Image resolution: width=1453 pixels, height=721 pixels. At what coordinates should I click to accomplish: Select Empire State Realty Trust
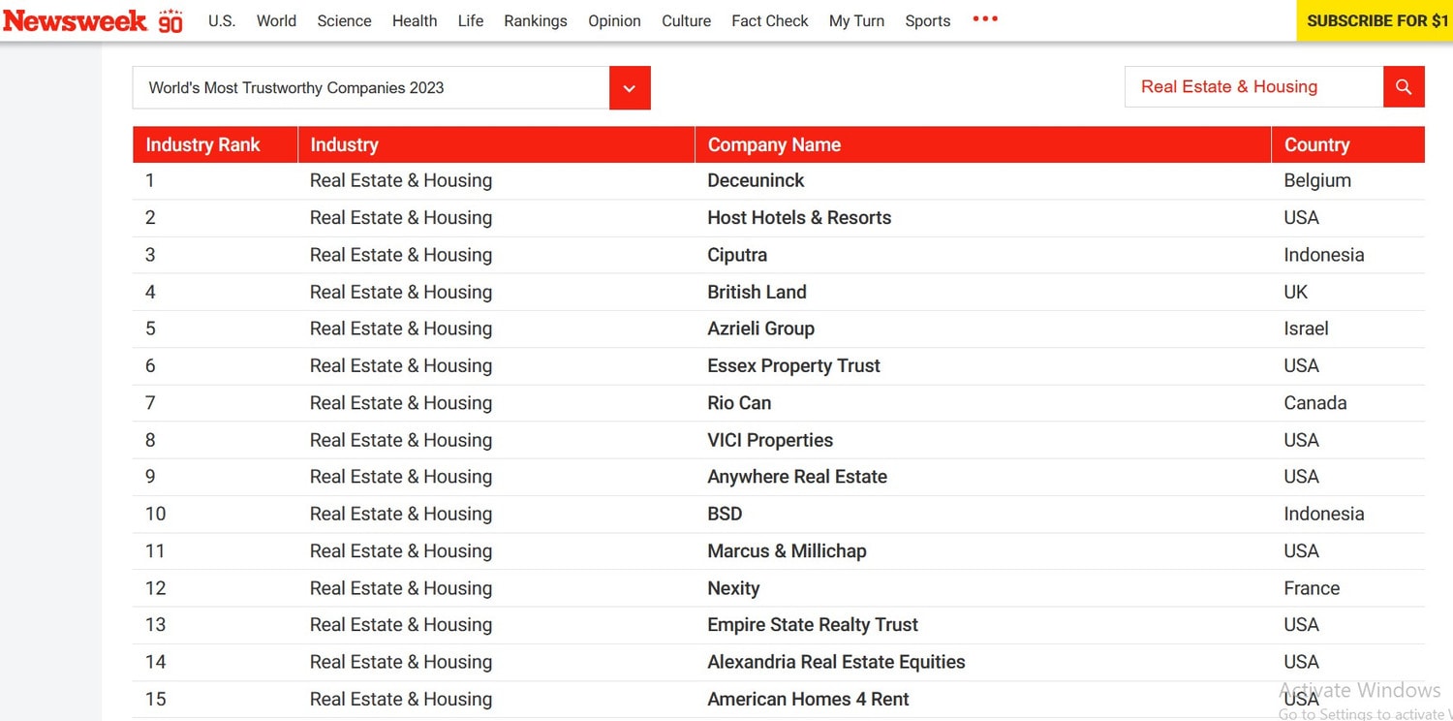point(813,625)
